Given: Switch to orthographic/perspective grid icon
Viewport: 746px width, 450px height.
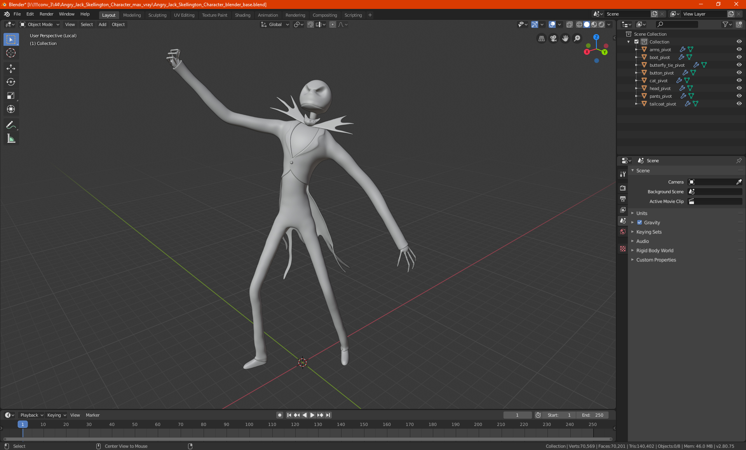Looking at the screenshot, I should point(541,38).
